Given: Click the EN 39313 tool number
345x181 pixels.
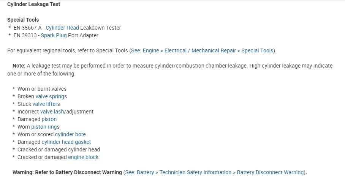Looking at the screenshot, I should (25, 35).
